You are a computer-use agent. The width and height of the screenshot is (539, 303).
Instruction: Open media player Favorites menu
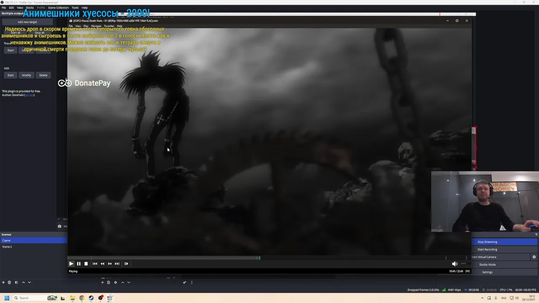pyautogui.click(x=109, y=26)
